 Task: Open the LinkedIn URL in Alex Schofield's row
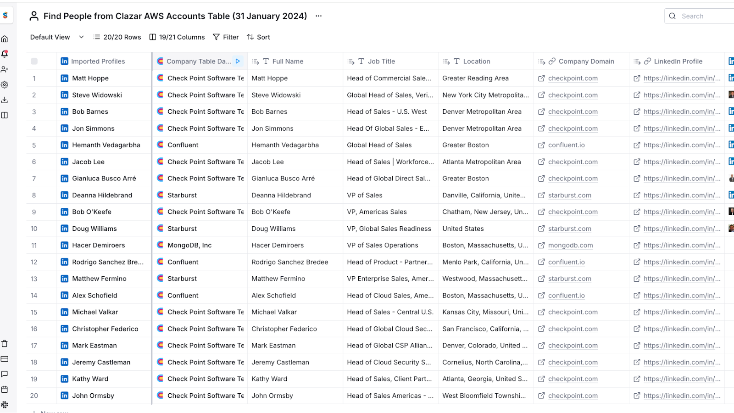coord(682,296)
